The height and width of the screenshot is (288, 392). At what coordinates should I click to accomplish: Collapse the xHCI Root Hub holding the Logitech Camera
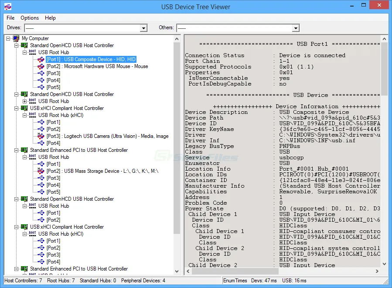[25, 115]
